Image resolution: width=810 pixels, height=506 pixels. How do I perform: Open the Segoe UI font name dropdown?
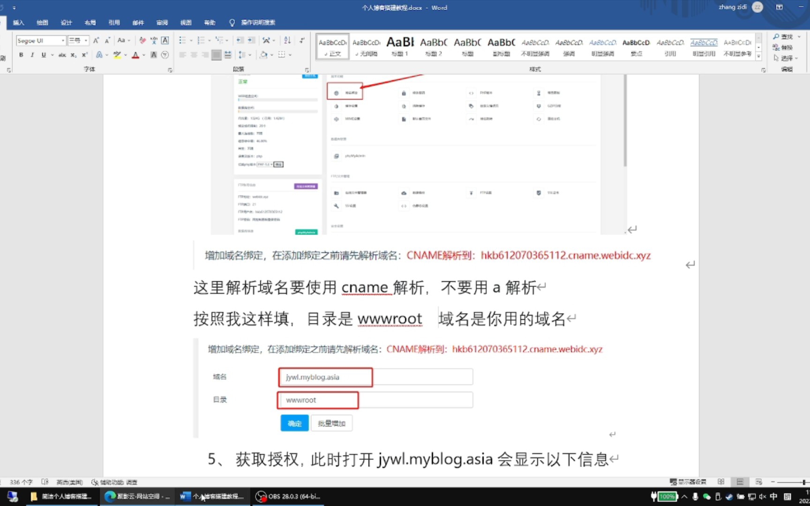pyautogui.click(x=63, y=40)
